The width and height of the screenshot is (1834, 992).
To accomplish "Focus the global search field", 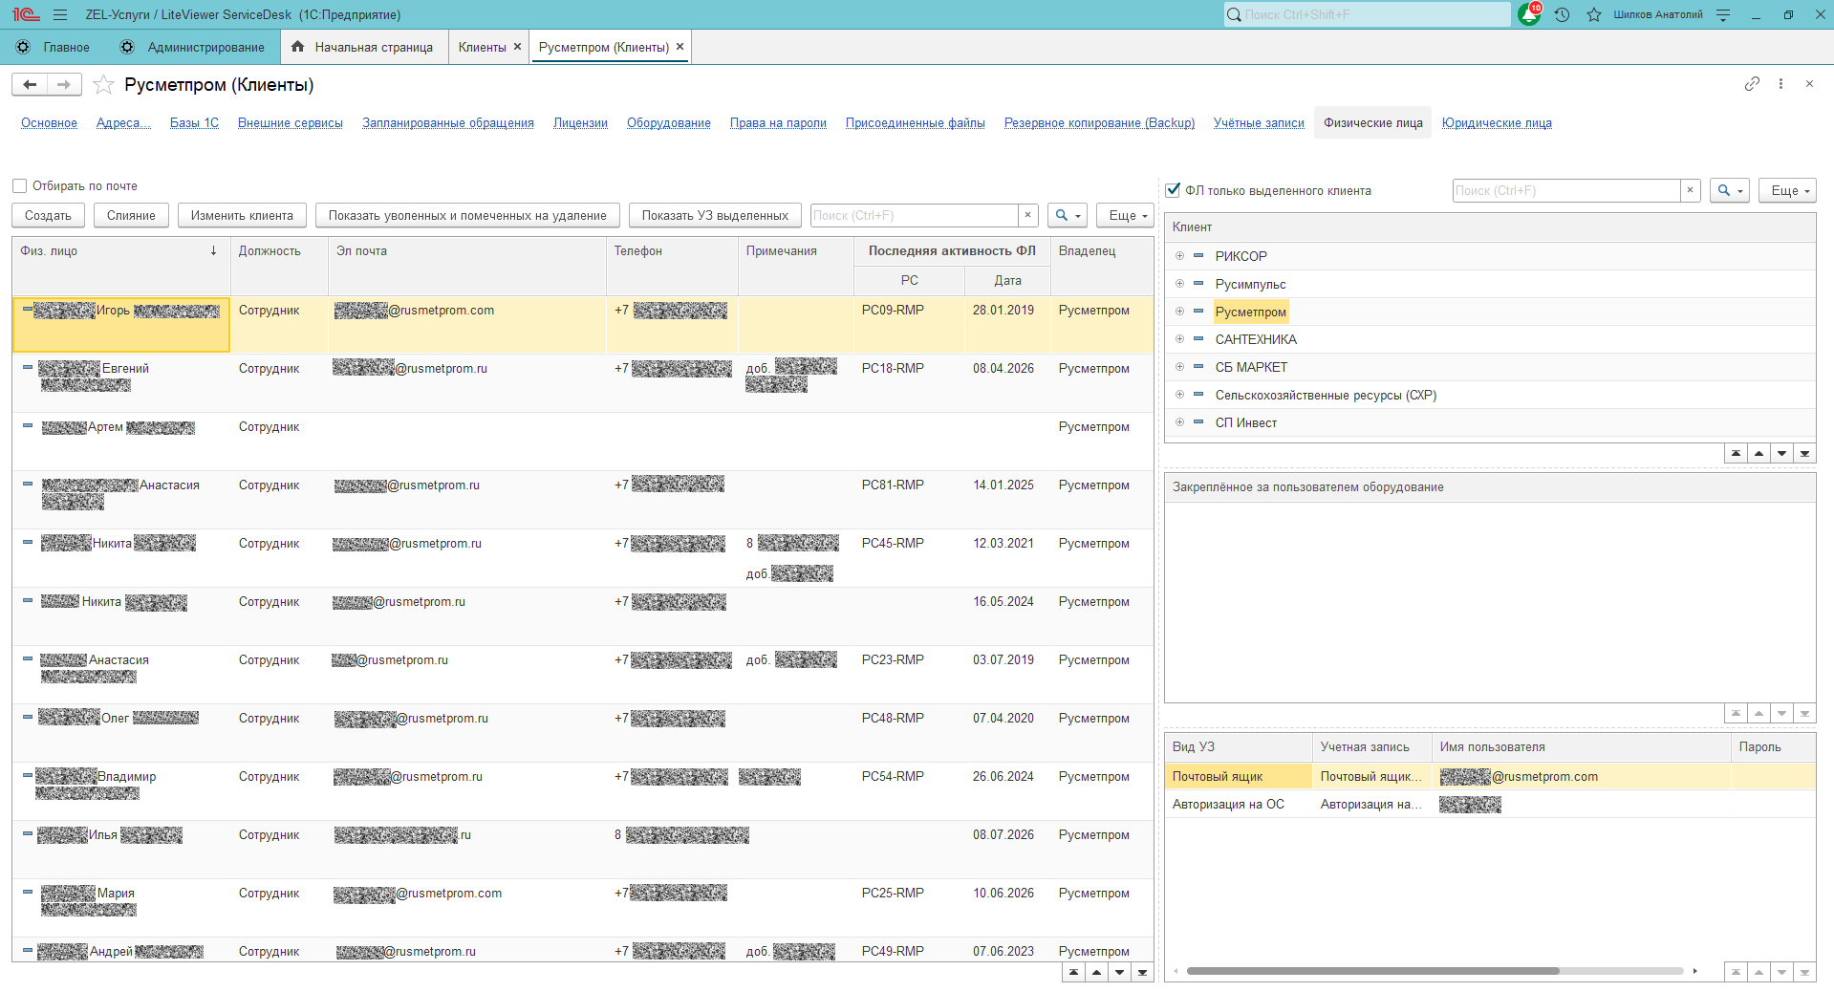I will click(x=1368, y=14).
